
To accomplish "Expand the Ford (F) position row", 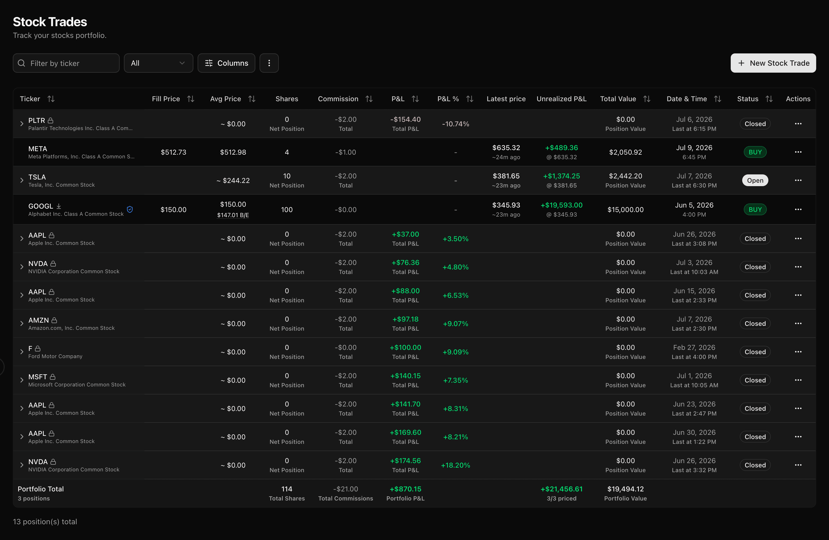I will point(22,352).
